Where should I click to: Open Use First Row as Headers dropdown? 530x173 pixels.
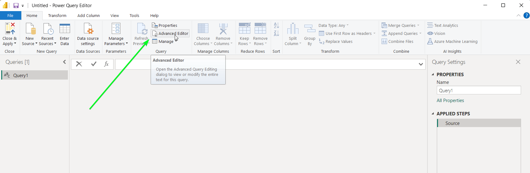[x=347, y=33]
